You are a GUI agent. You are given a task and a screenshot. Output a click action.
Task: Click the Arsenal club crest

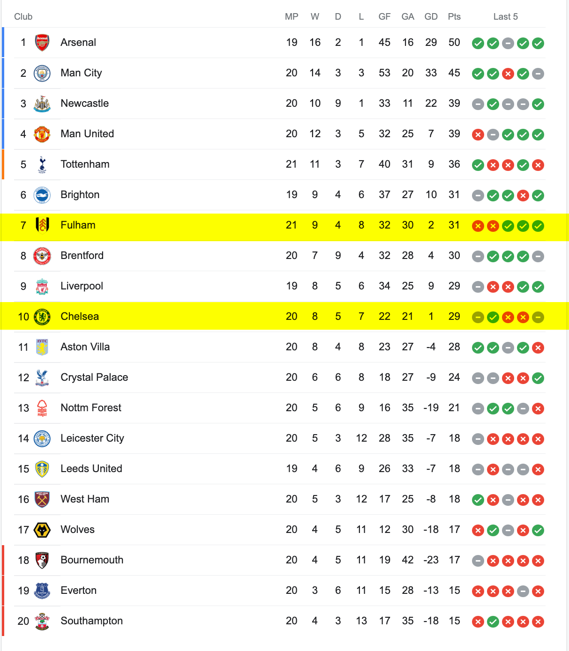pyautogui.click(x=42, y=43)
